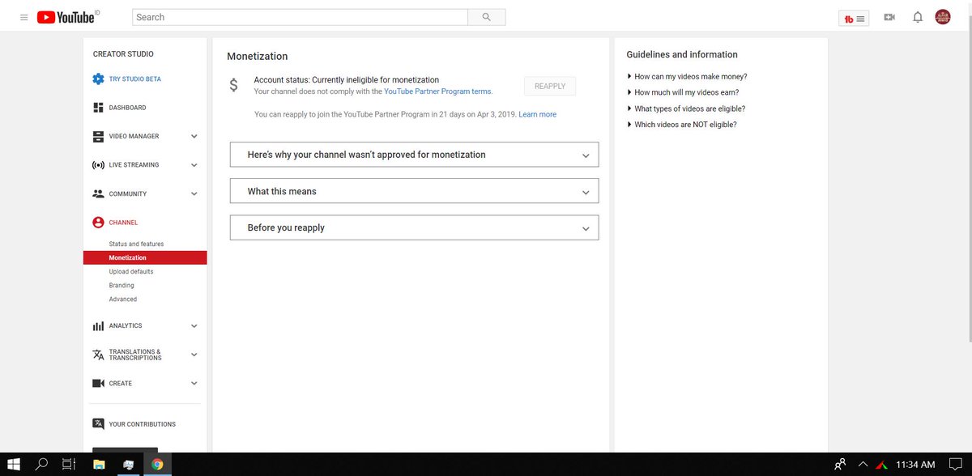Image resolution: width=972 pixels, height=476 pixels.
Task: Switch to Chrome in the taskbar
Action: 157,465
